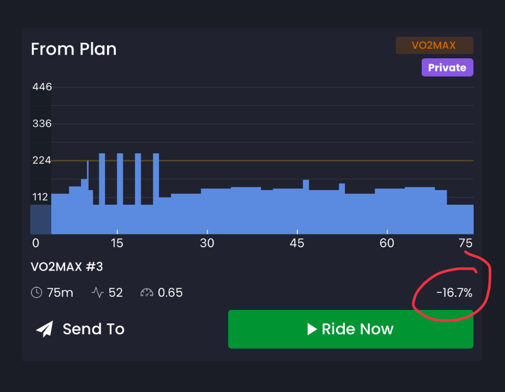Screen dimensions: 505x392
Task: Click the gauge intensity factor icon
Action: tap(147, 293)
